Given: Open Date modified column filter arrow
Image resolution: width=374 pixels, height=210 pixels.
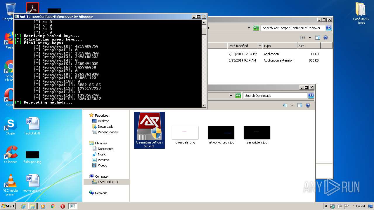Looking at the screenshot, I should pos(260,46).
